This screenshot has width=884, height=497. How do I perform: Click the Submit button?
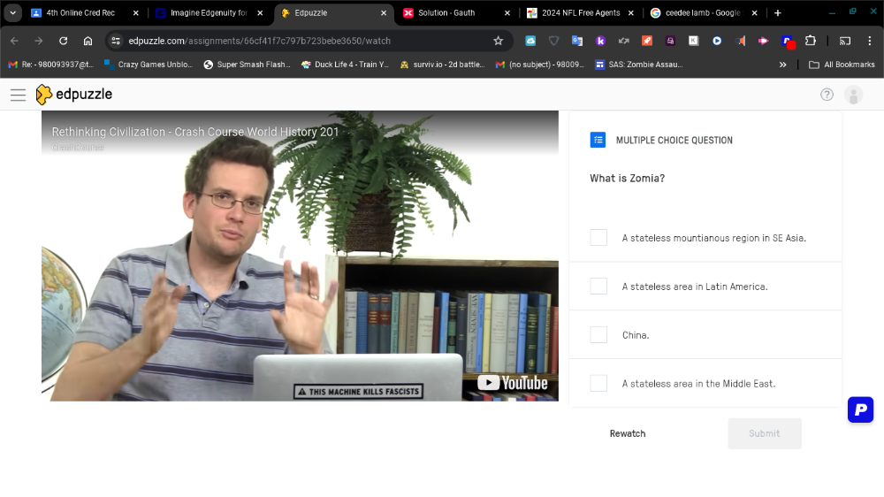pos(765,433)
